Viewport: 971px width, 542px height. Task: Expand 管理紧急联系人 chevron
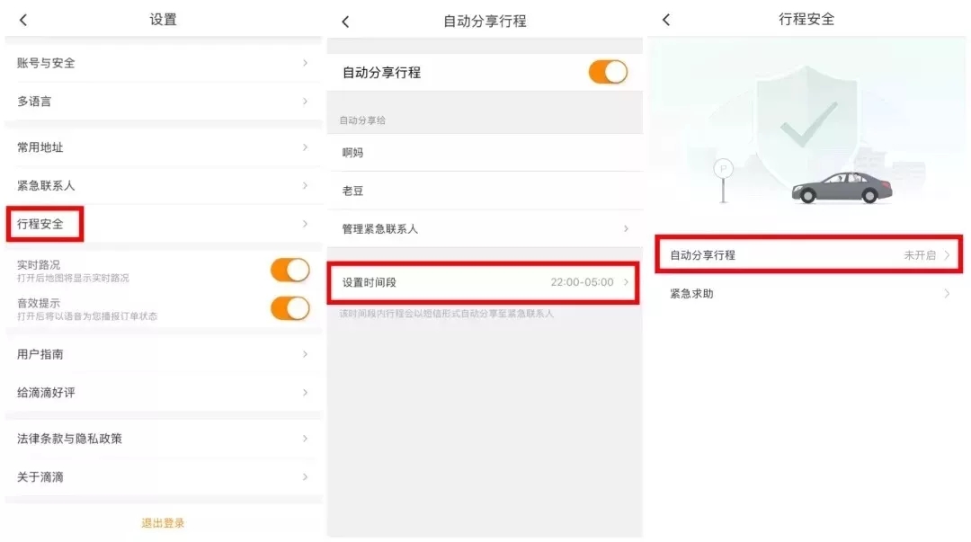(626, 229)
